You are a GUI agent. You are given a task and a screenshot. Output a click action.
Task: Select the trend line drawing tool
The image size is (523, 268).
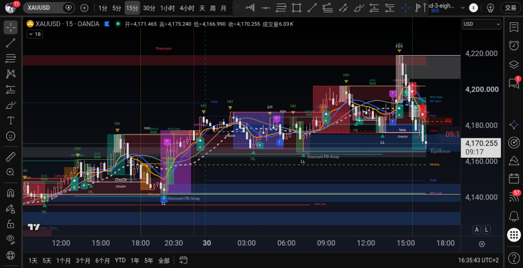coord(11,43)
